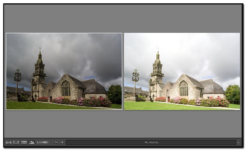
Task: Click empty gray area above the photos
Action: [x=123, y=18]
